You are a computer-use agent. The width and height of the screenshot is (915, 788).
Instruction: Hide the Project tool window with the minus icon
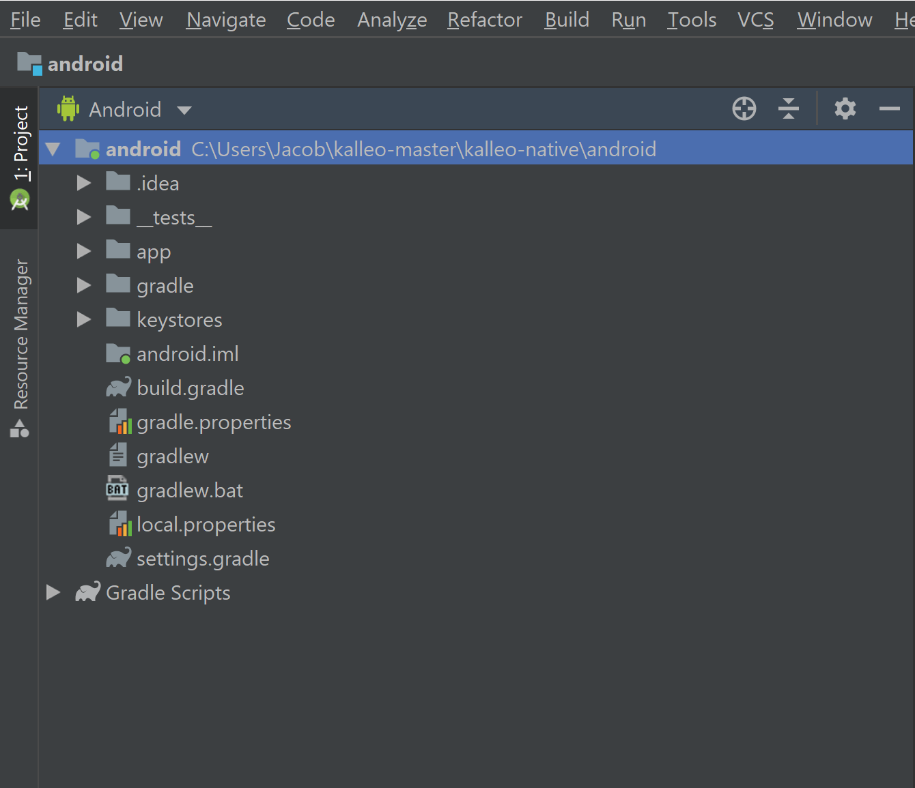coord(889,108)
